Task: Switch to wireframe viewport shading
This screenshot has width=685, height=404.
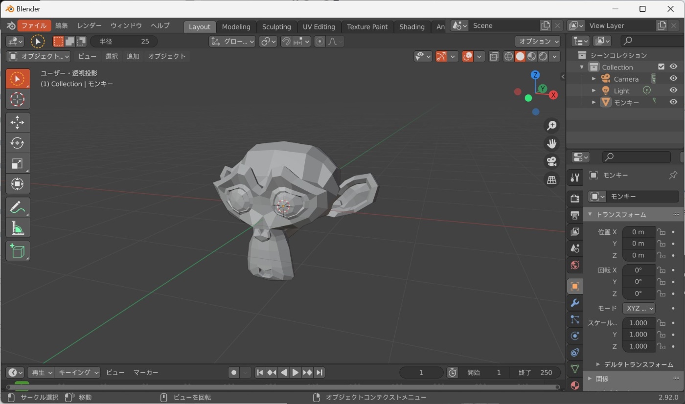Action: coord(509,56)
